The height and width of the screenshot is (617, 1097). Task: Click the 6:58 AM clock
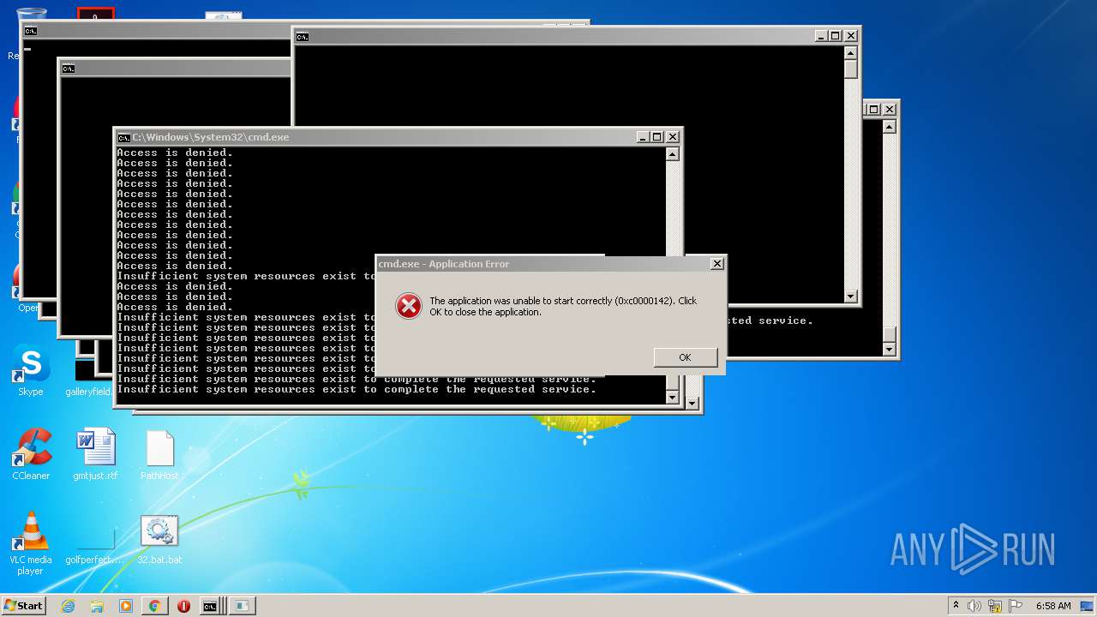[1053, 606]
